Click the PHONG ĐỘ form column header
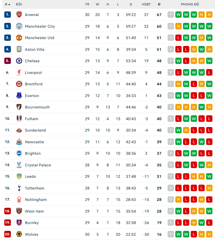 (190, 4)
